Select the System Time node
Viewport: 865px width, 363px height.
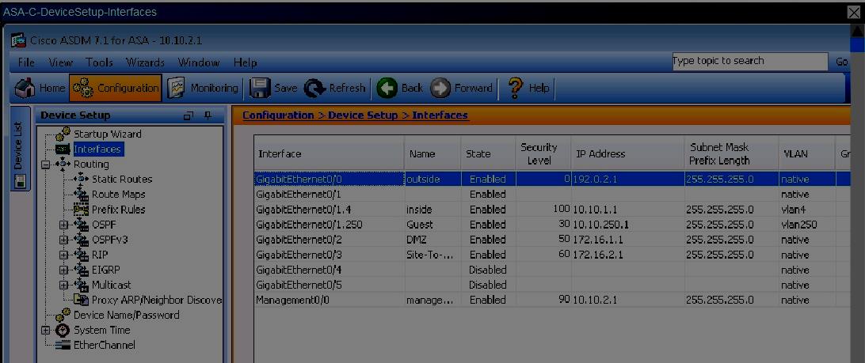coord(102,330)
